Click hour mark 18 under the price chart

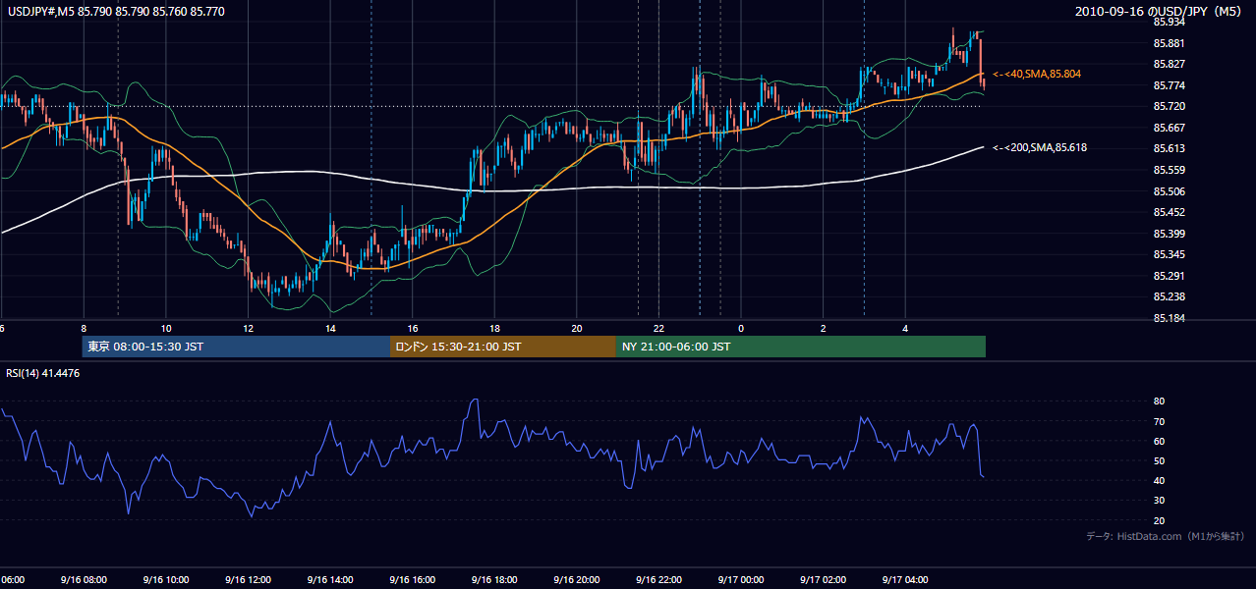pyautogui.click(x=494, y=328)
